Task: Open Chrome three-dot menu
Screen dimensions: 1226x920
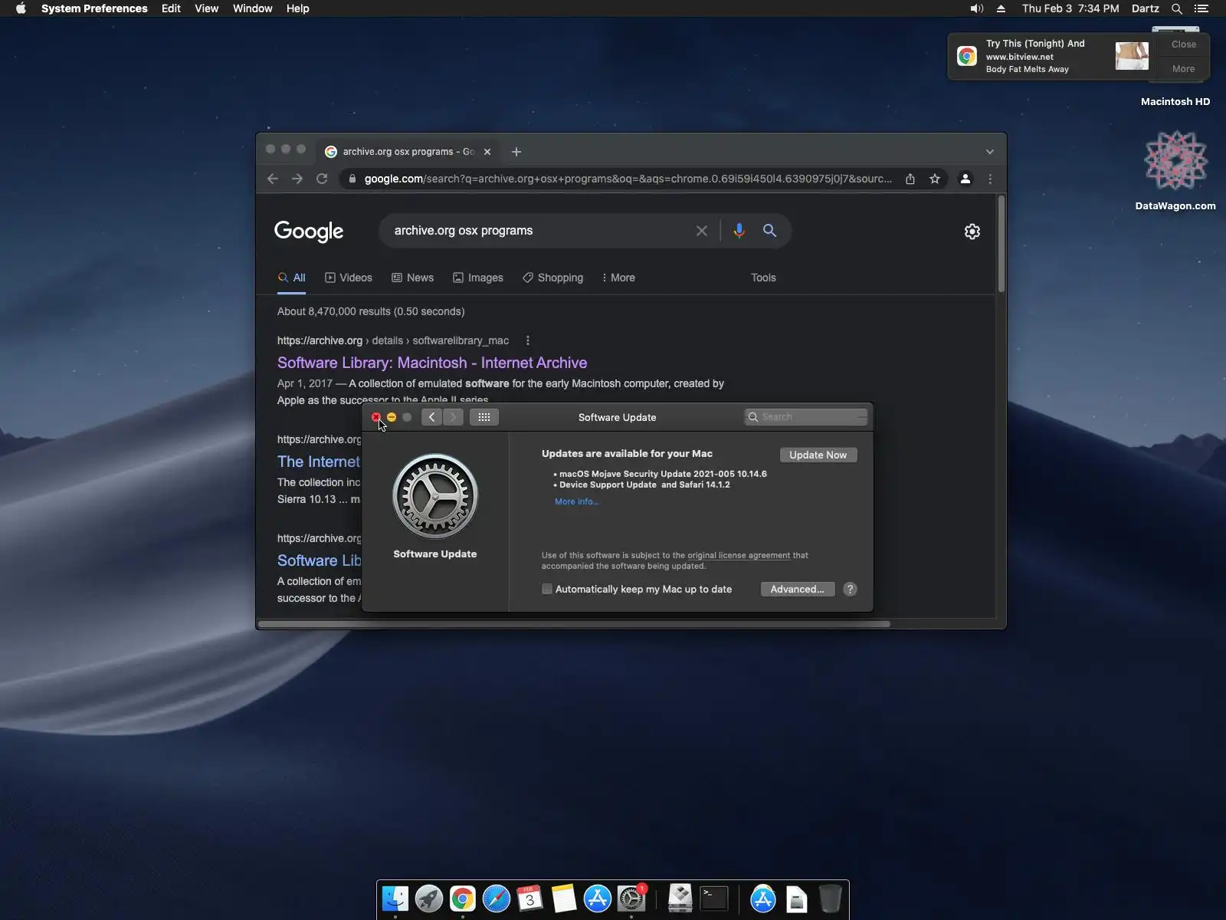Action: [990, 179]
